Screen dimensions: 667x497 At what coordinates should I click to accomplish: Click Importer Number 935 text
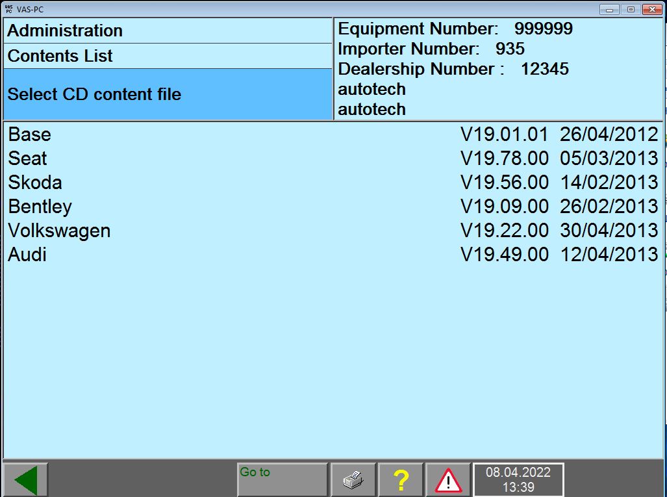pos(431,49)
